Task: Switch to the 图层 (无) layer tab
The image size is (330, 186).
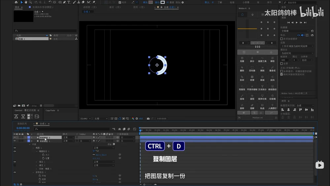Action: (x=139, y=7)
